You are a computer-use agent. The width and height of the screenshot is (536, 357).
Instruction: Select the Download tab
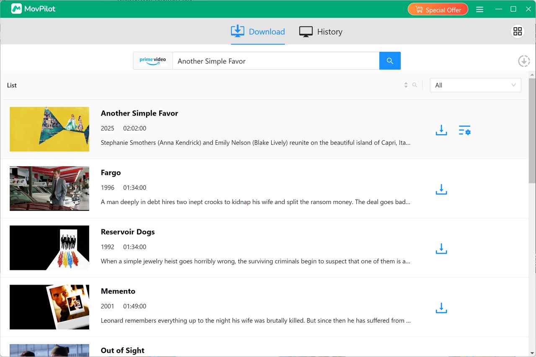coord(258,31)
